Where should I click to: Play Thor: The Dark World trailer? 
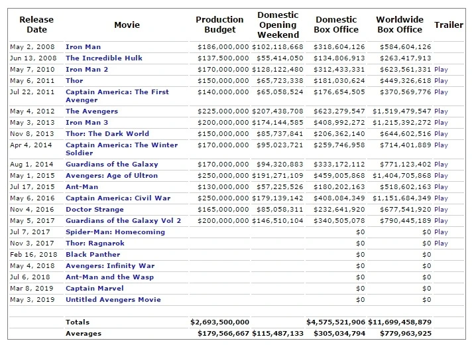click(441, 134)
